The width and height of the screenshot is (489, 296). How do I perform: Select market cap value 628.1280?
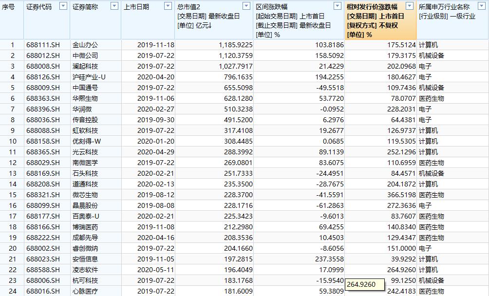tap(238, 98)
